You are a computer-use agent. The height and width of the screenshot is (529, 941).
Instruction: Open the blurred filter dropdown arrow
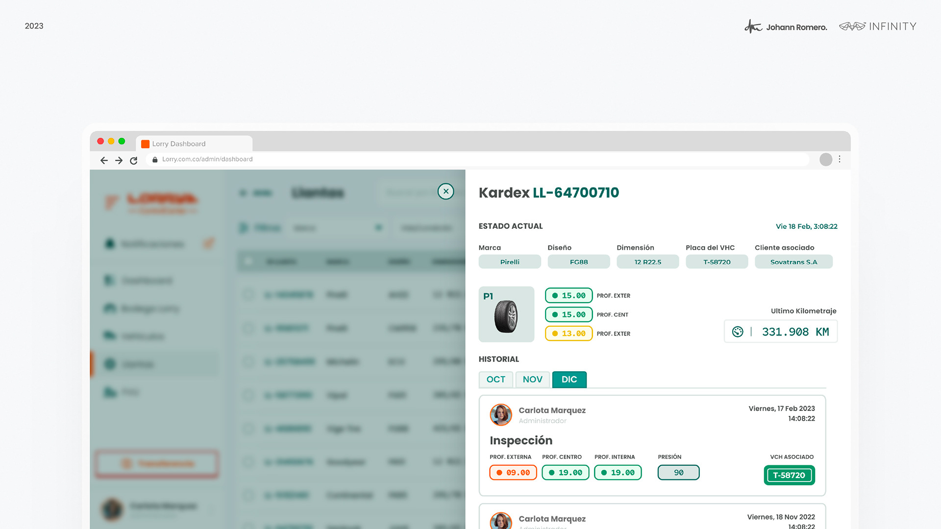coord(378,227)
